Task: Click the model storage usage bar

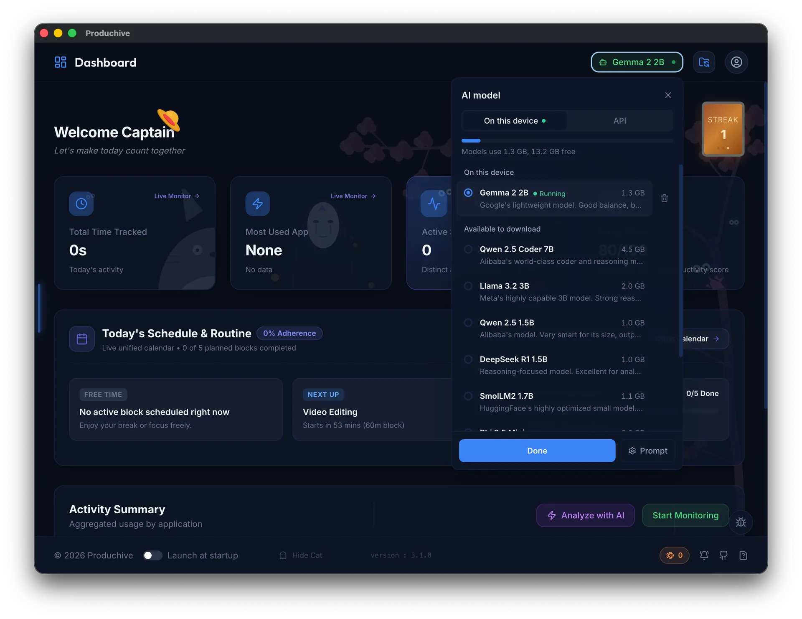Action: [567, 141]
